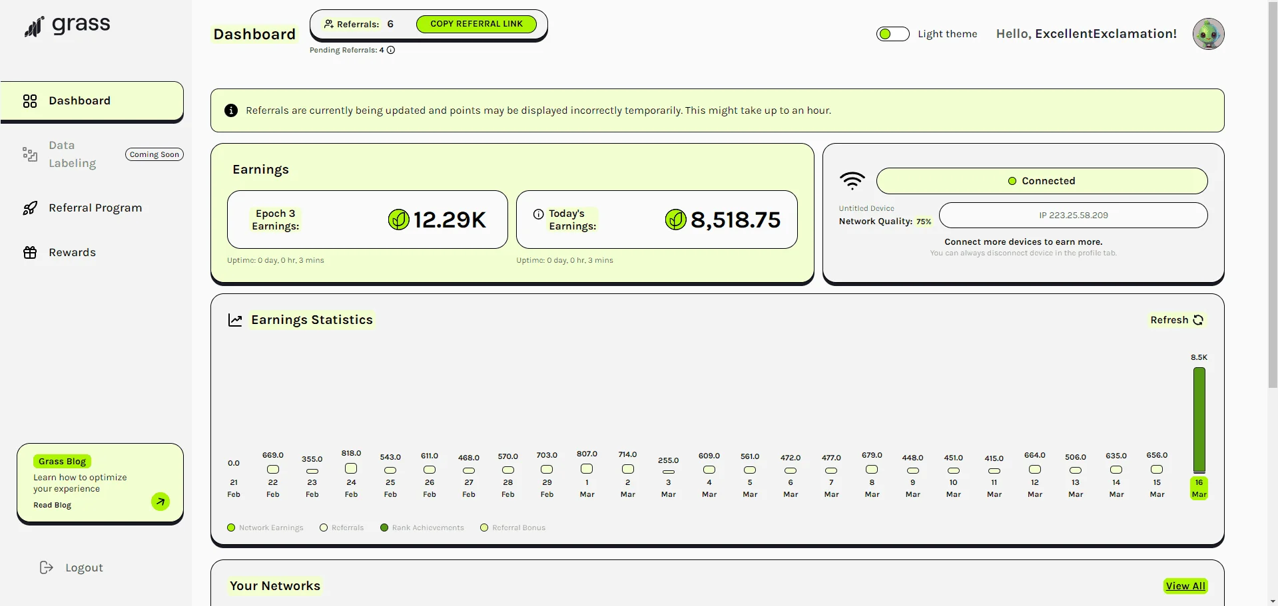Open the Referral Program page
The height and width of the screenshot is (606, 1278).
[x=95, y=208]
